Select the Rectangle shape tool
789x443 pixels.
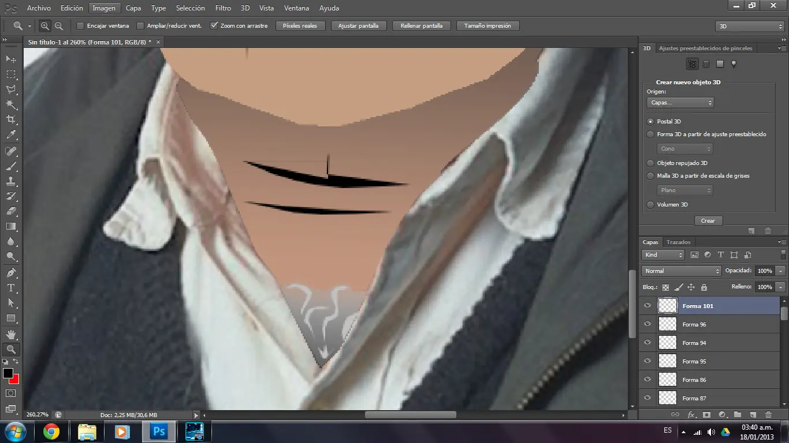click(11, 318)
